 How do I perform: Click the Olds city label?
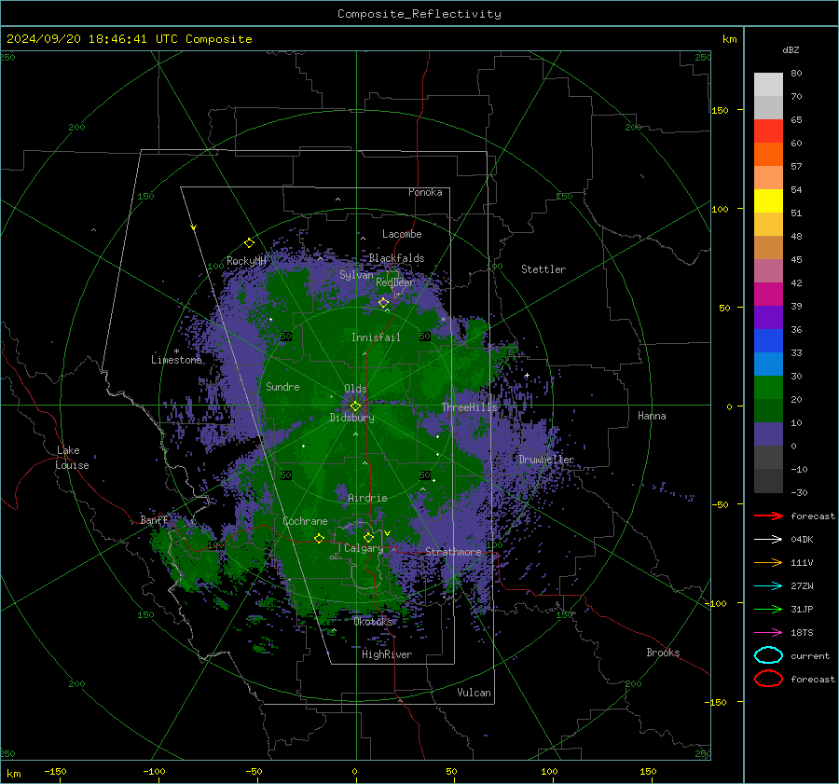tap(355, 388)
